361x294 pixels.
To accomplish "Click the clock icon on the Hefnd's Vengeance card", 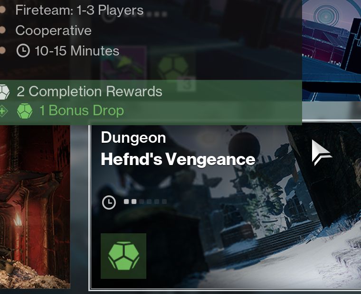I will pos(109,202).
